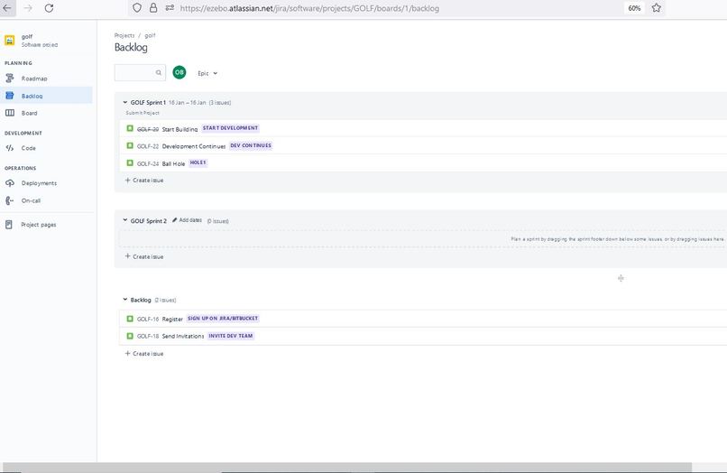Click the 60% zoom level indicator
Screen dimensions: 727x473
tap(634, 8)
